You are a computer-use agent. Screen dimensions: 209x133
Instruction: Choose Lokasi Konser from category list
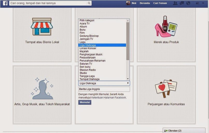click(x=102, y=48)
